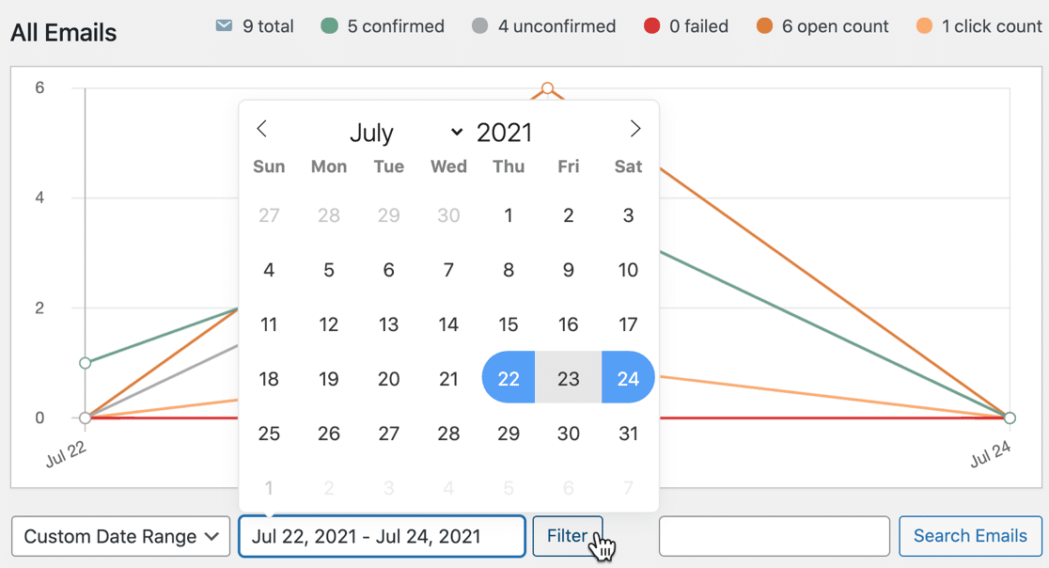Viewport: 1049px width, 568px height.
Task: Pick July 23 inside the highlighted range
Action: 568,378
